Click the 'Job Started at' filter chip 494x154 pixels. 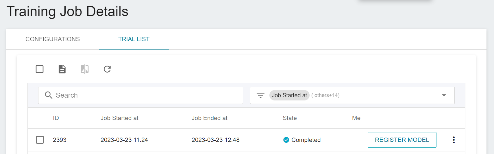pyautogui.click(x=289, y=95)
